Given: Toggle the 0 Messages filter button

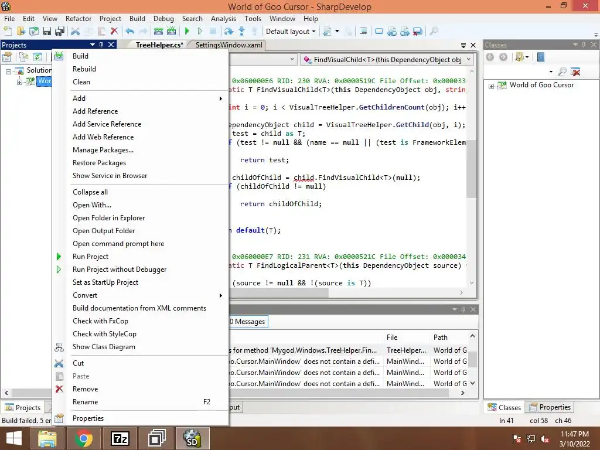Looking at the screenshot, I should pos(247,322).
